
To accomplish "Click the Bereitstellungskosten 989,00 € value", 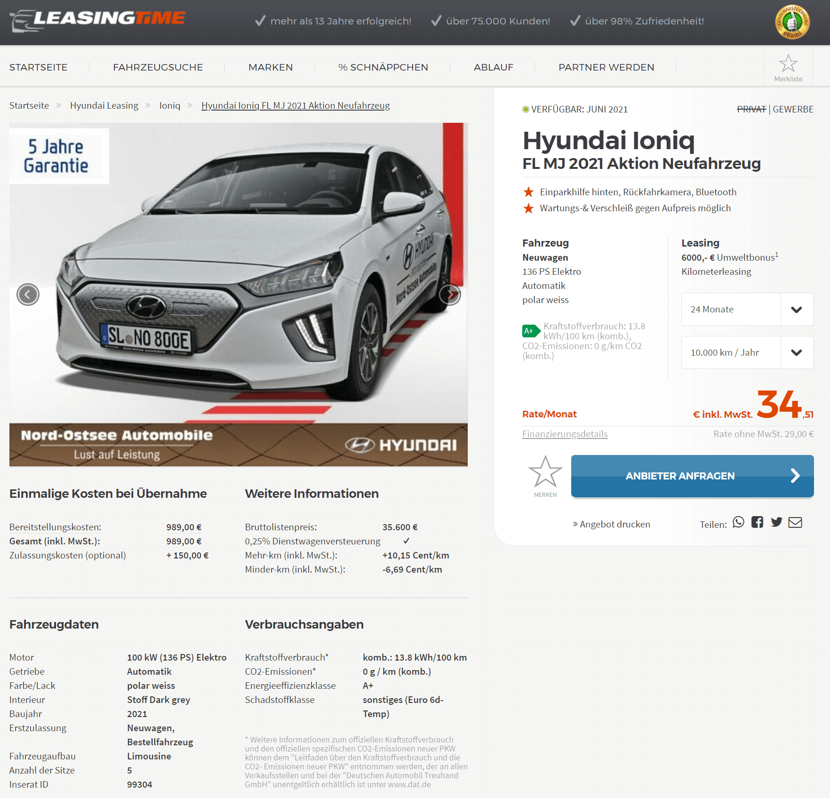I will (x=184, y=527).
